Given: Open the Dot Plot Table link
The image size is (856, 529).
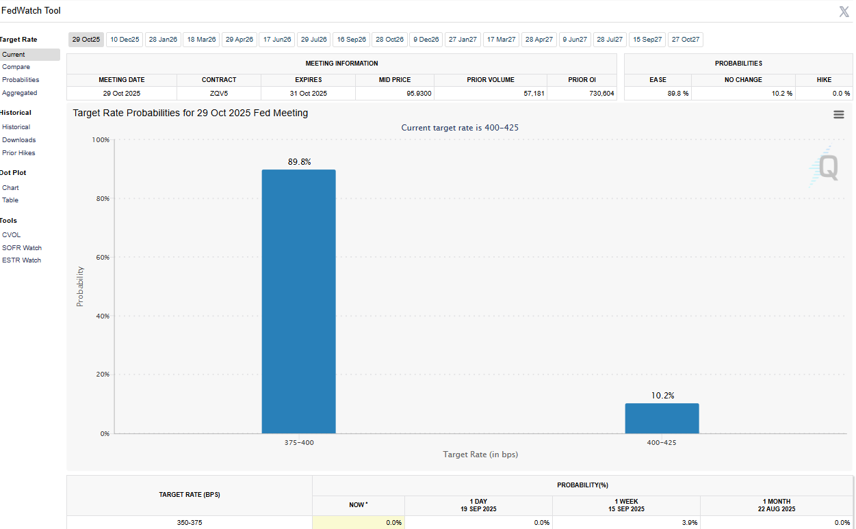Looking at the screenshot, I should (10, 200).
